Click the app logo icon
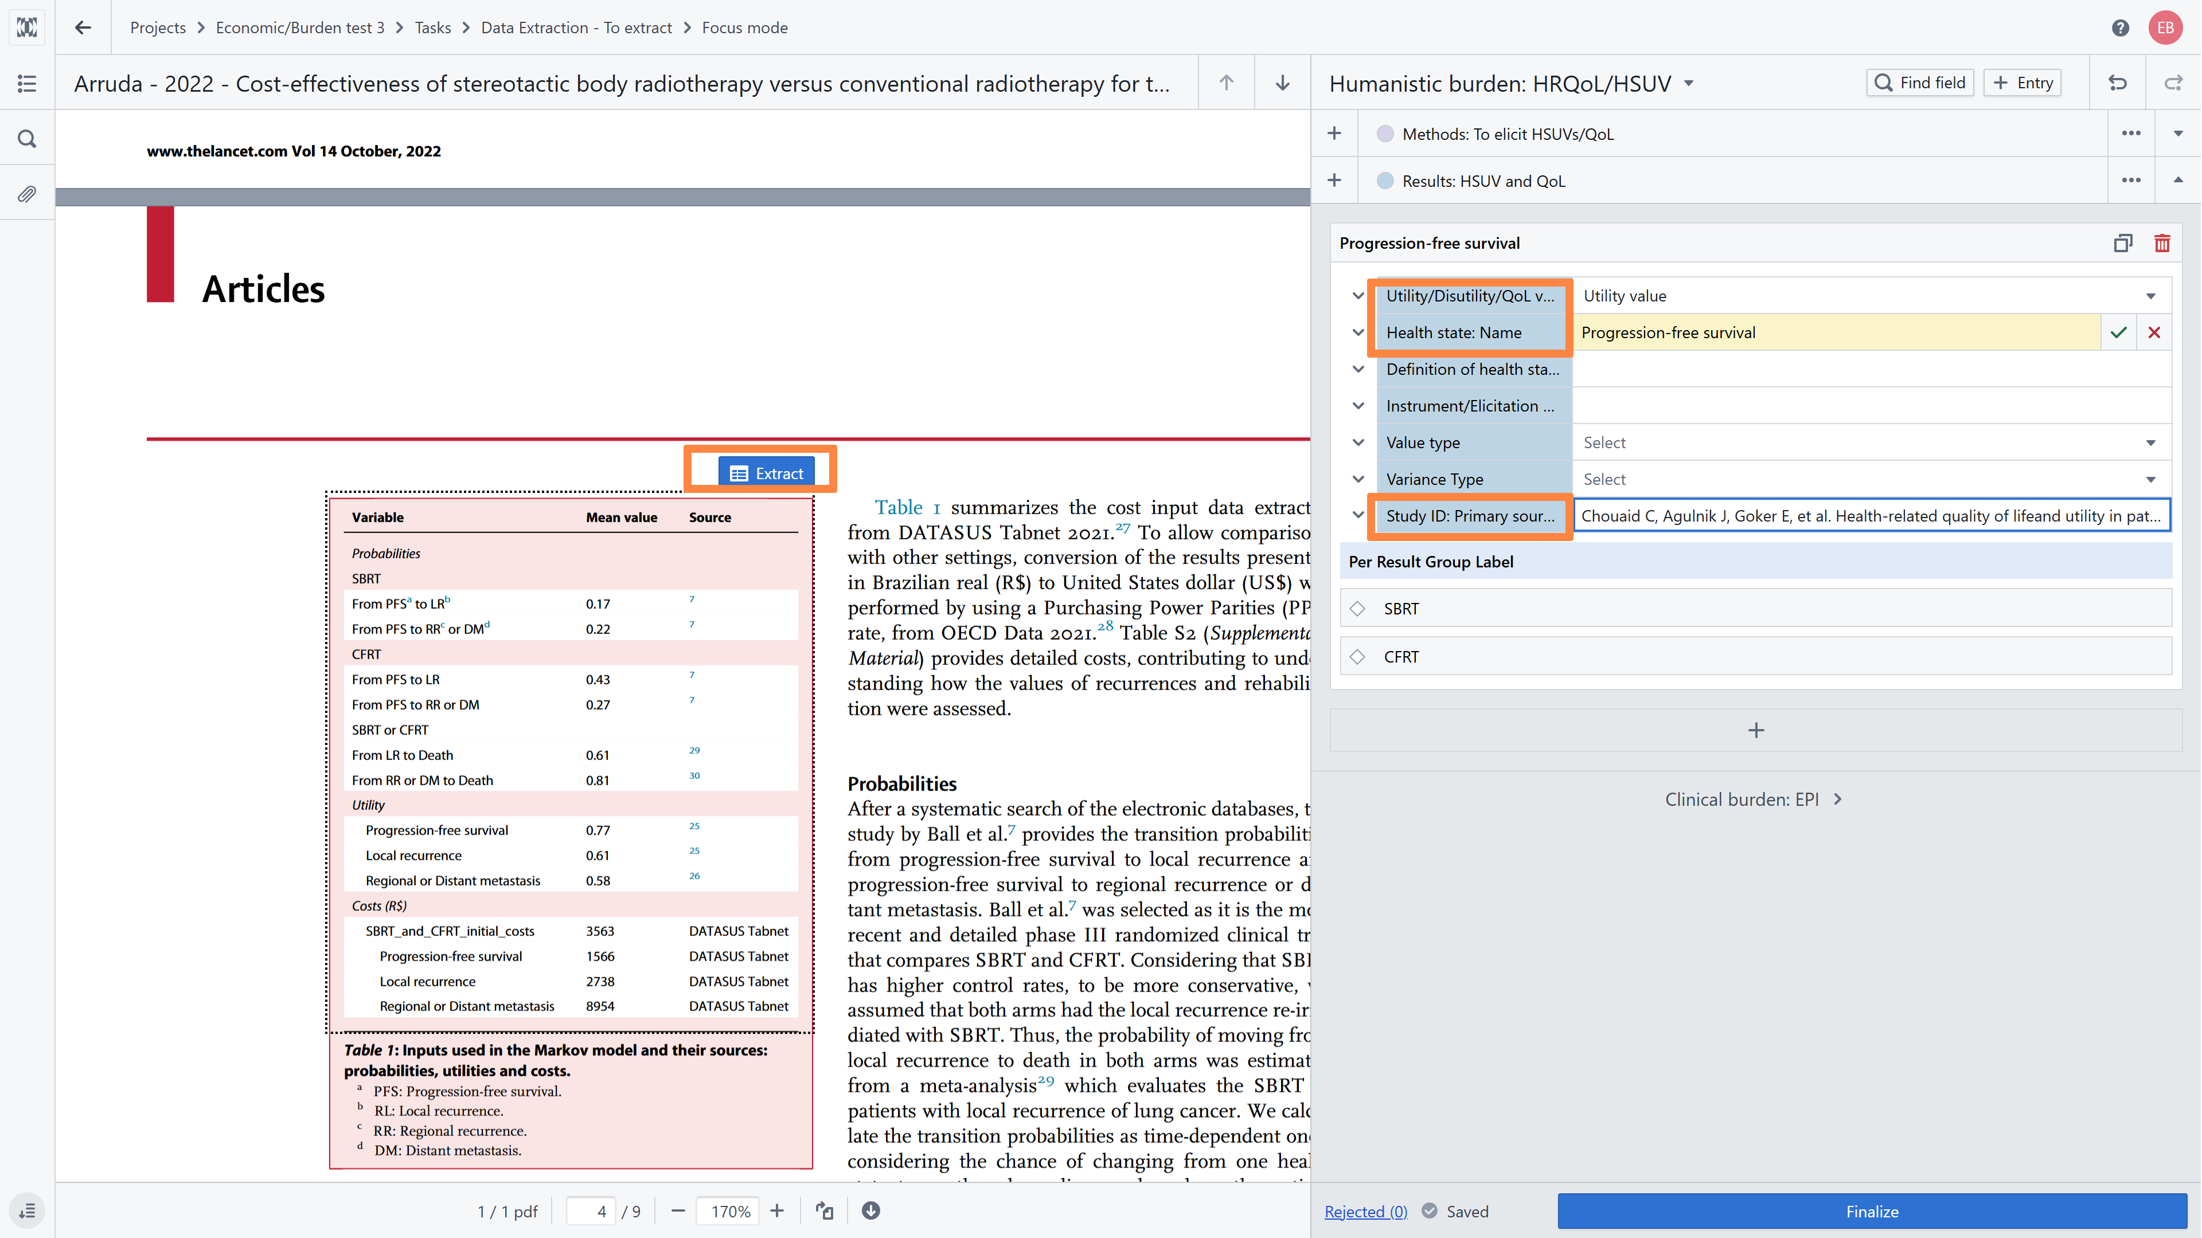The width and height of the screenshot is (2202, 1238). (28, 28)
